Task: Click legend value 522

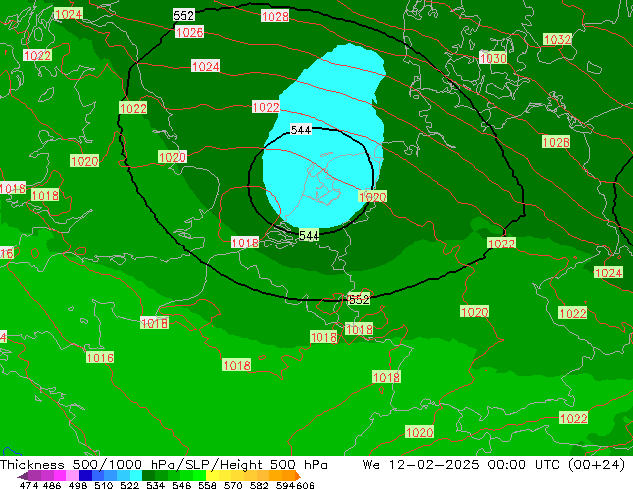Action: (x=129, y=485)
